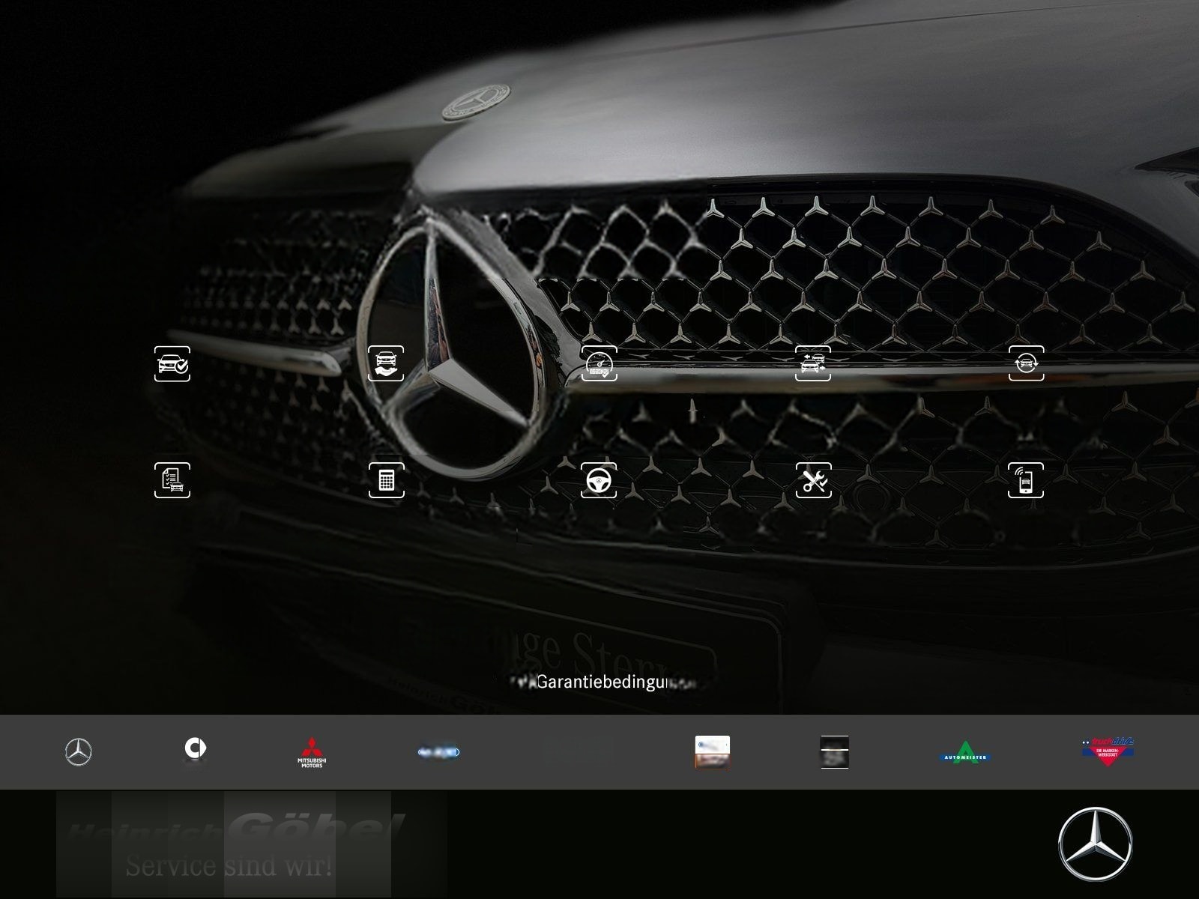The width and height of the screenshot is (1199, 899).
Task: Select the steering wheel icon
Action: pyautogui.click(x=600, y=480)
